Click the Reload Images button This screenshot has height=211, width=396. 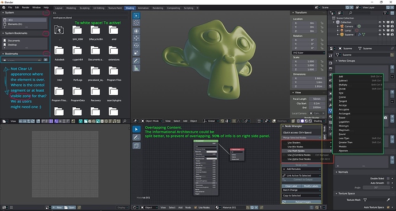(x=301, y=202)
